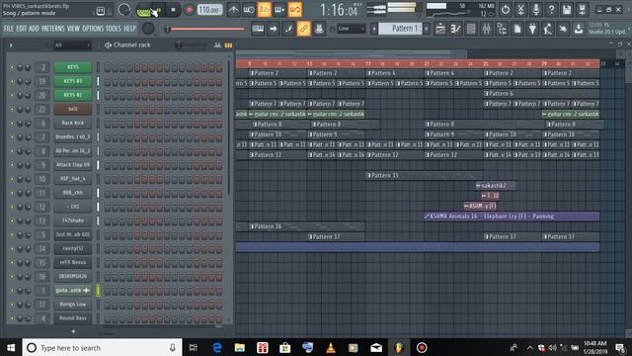Open the OPTIONS menu
The image size is (632, 356).
pos(93,29)
